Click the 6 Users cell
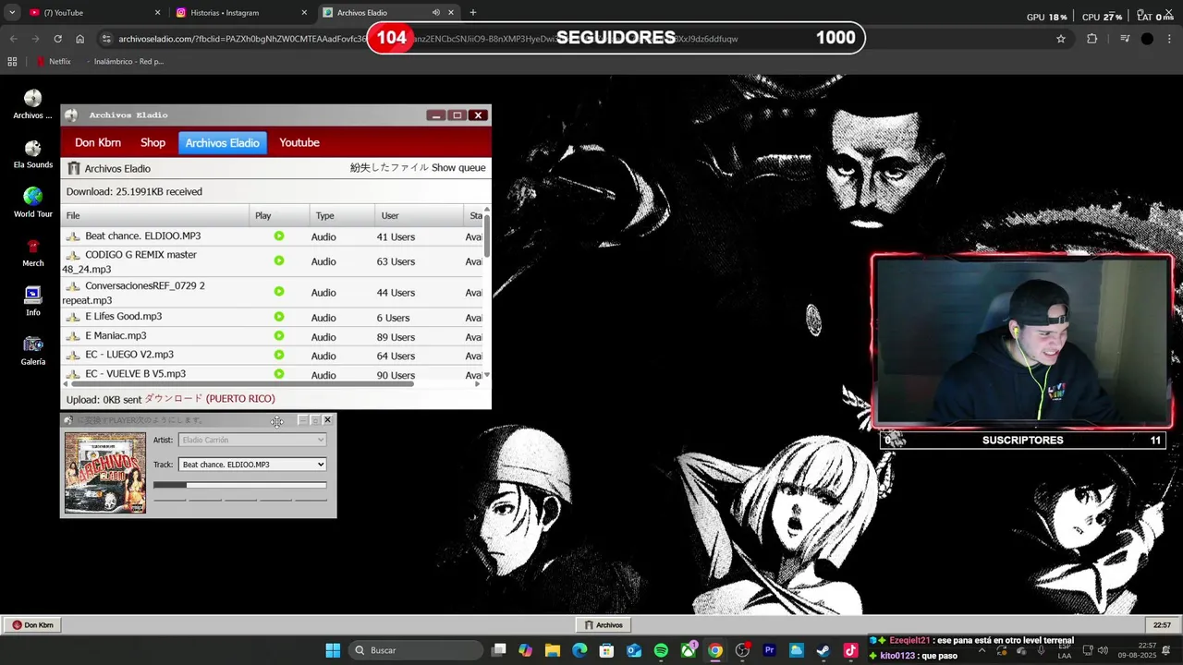 point(393,318)
